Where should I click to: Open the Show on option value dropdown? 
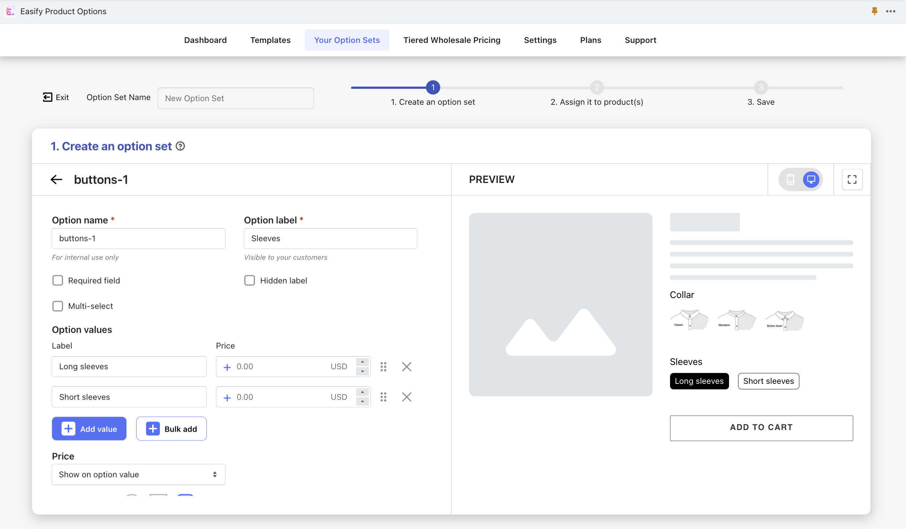coord(138,474)
